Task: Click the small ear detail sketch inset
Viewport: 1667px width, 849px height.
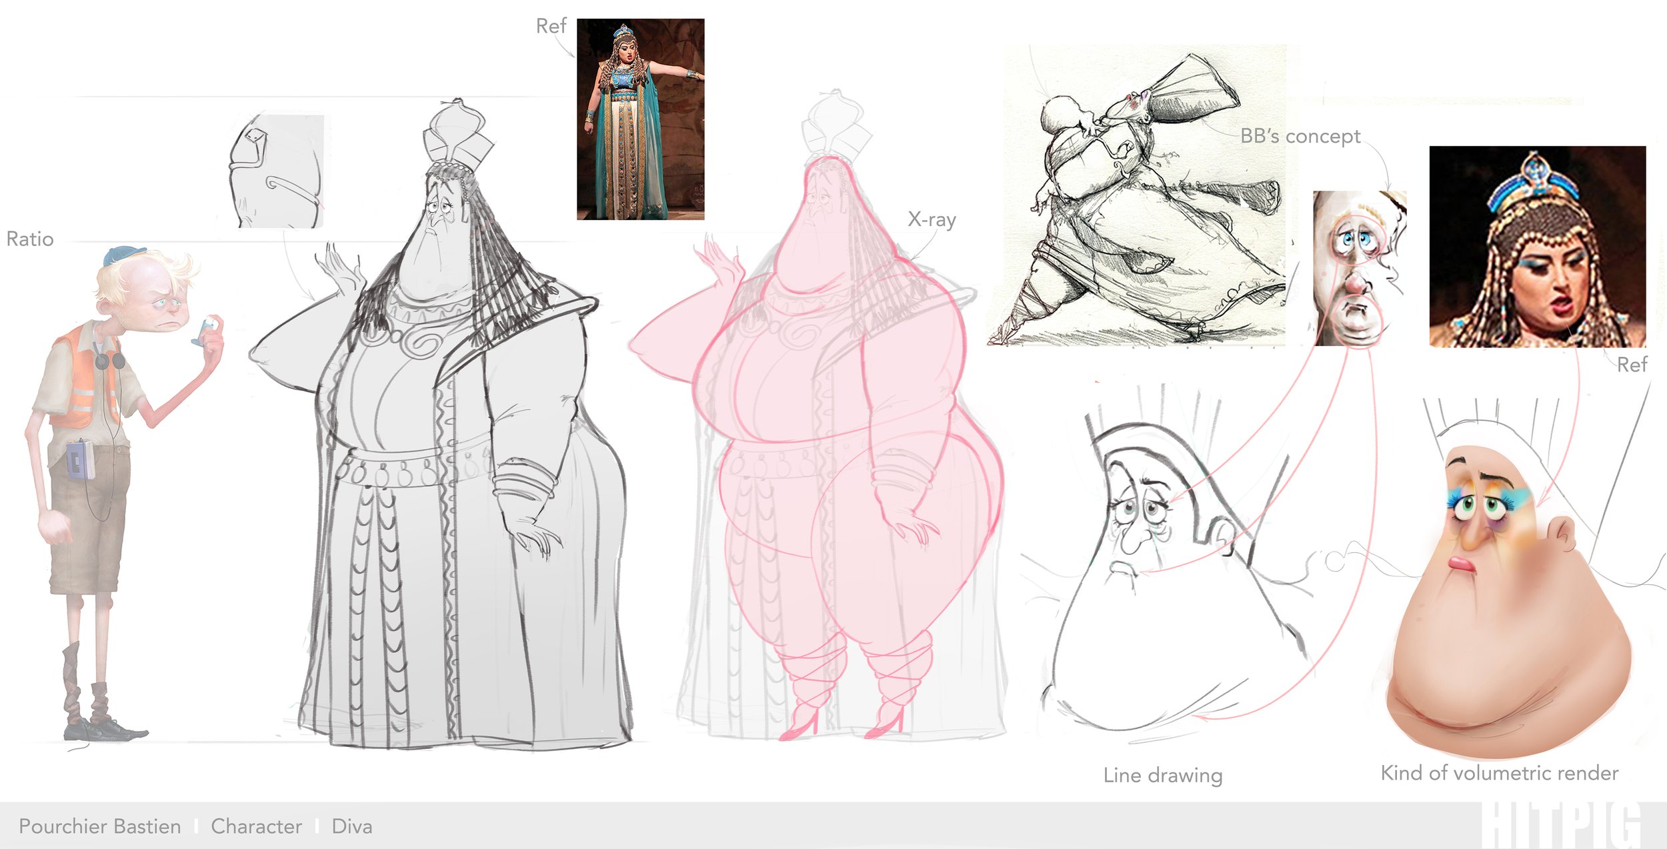Action: pyautogui.click(x=277, y=171)
